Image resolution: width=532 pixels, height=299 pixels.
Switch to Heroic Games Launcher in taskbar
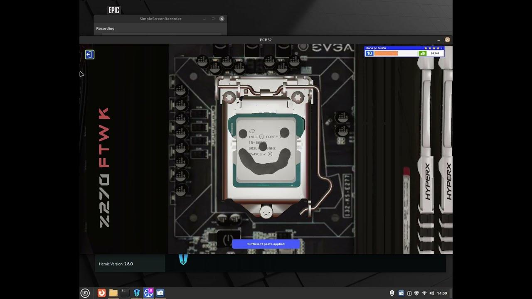137,293
